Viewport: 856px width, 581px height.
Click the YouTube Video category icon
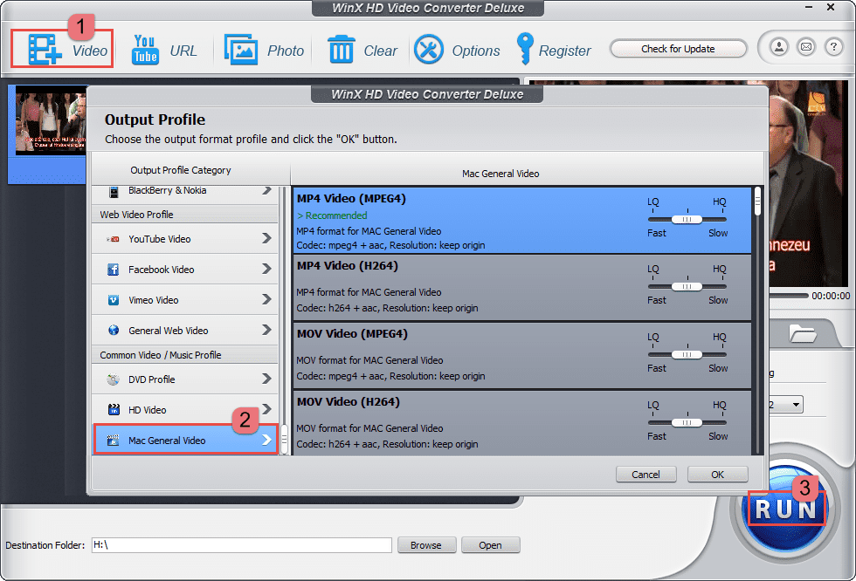[113, 239]
